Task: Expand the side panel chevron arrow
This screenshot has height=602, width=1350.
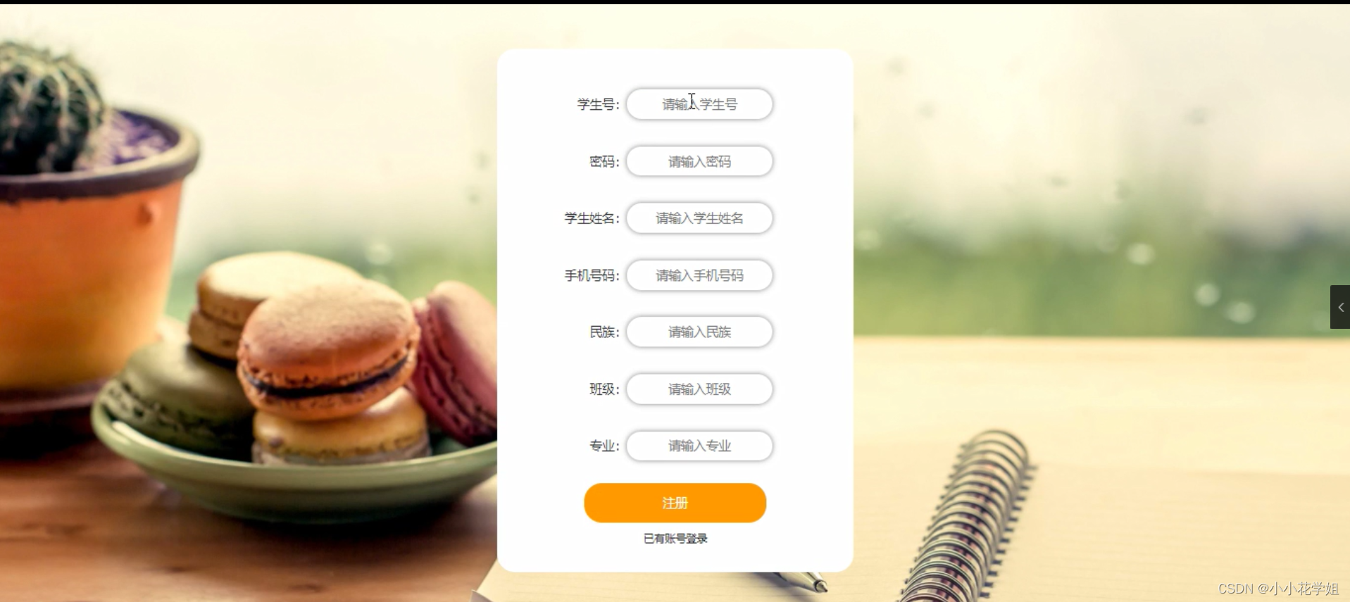Action: tap(1340, 307)
